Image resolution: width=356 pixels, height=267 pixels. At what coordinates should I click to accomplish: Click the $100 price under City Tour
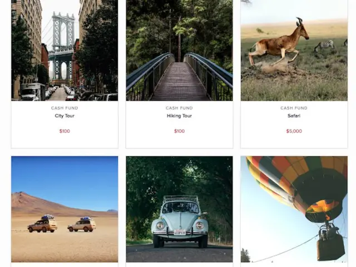coord(65,131)
